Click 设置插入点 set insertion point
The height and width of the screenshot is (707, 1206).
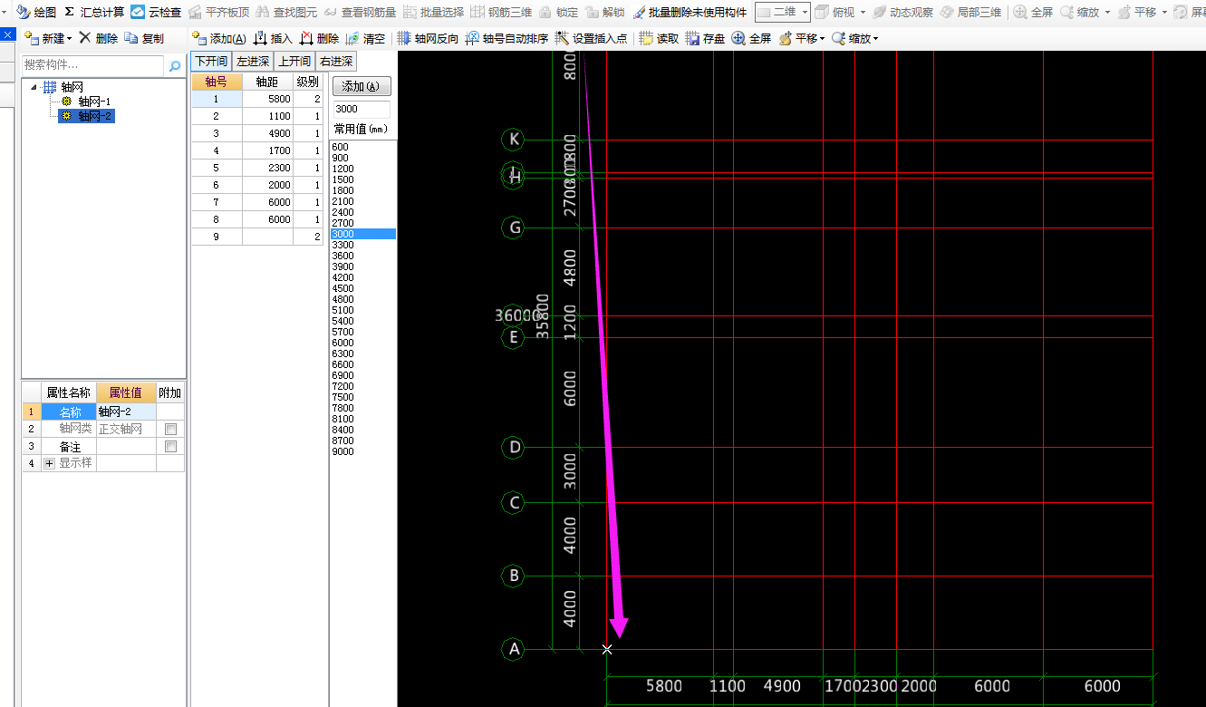pyautogui.click(x=591, y=39)
